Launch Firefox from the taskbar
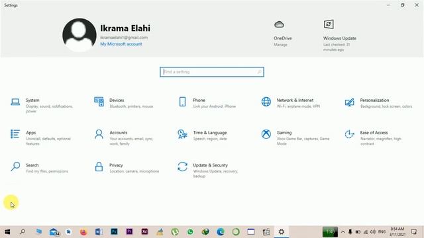Viewport: 424px width, 238px height. click(83, 232)
